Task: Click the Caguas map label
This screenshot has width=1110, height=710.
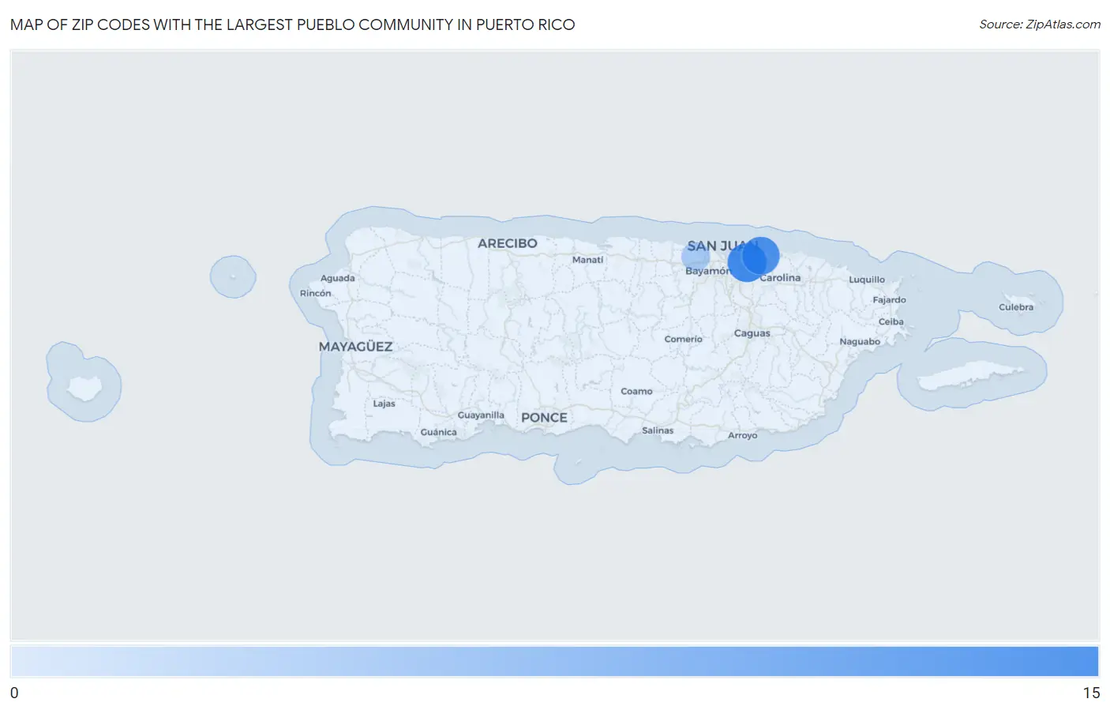Action: 752,333
